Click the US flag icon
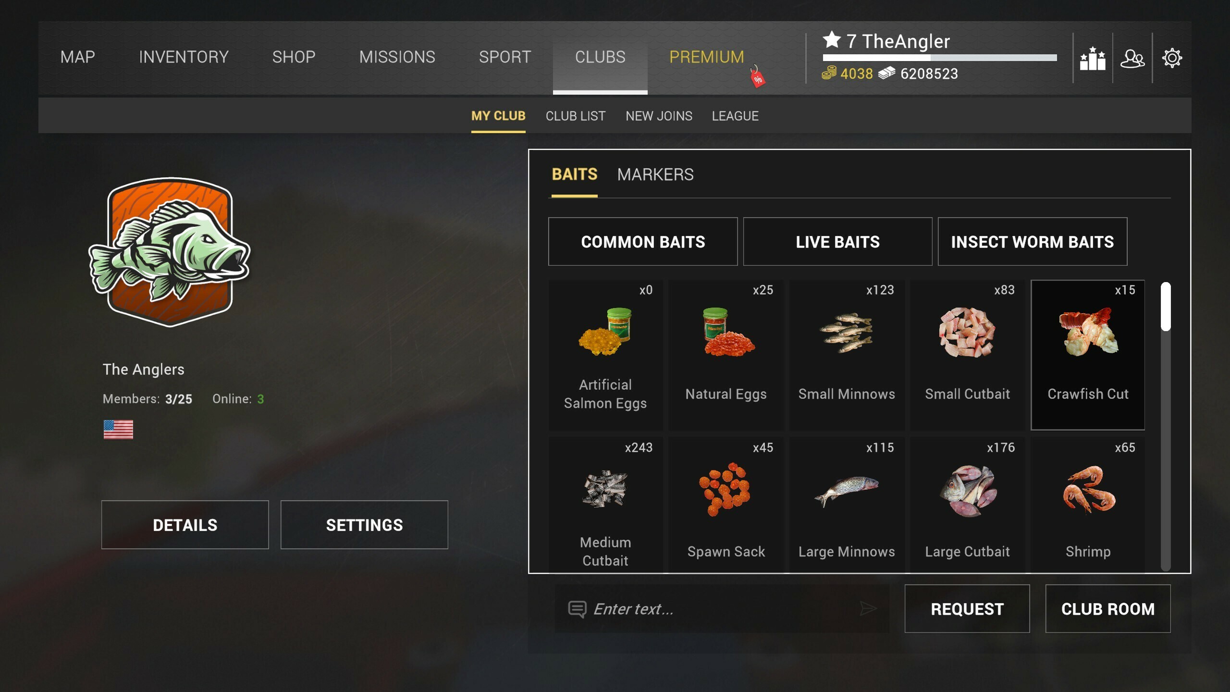The height and width of the screenshot is (692, 1230). point(118,429)
